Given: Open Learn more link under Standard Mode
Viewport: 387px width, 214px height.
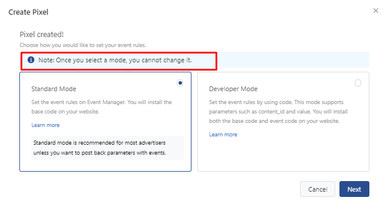Looking at the screenshot, I should tap(45, 125).
